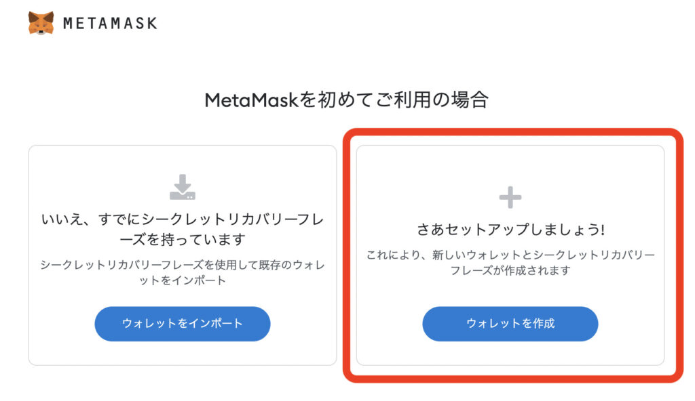695x401 pixels.
Task: Click the gray plus icon
Action: point(510,198)
